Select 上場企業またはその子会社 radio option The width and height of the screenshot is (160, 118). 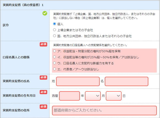pos(54,30)
